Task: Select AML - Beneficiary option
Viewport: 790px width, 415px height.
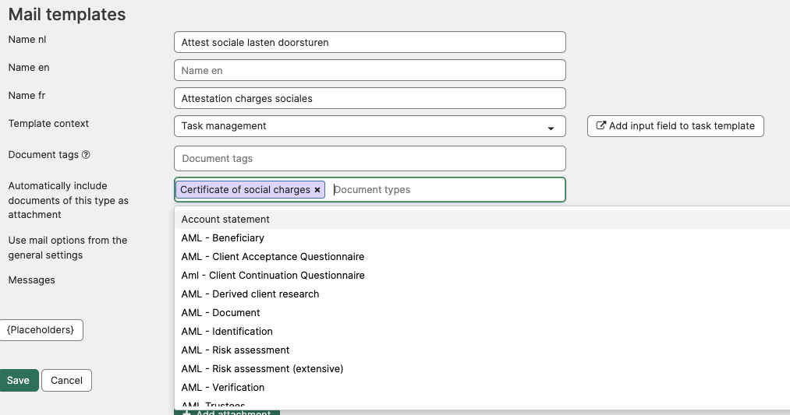Action: click(482, 238)
